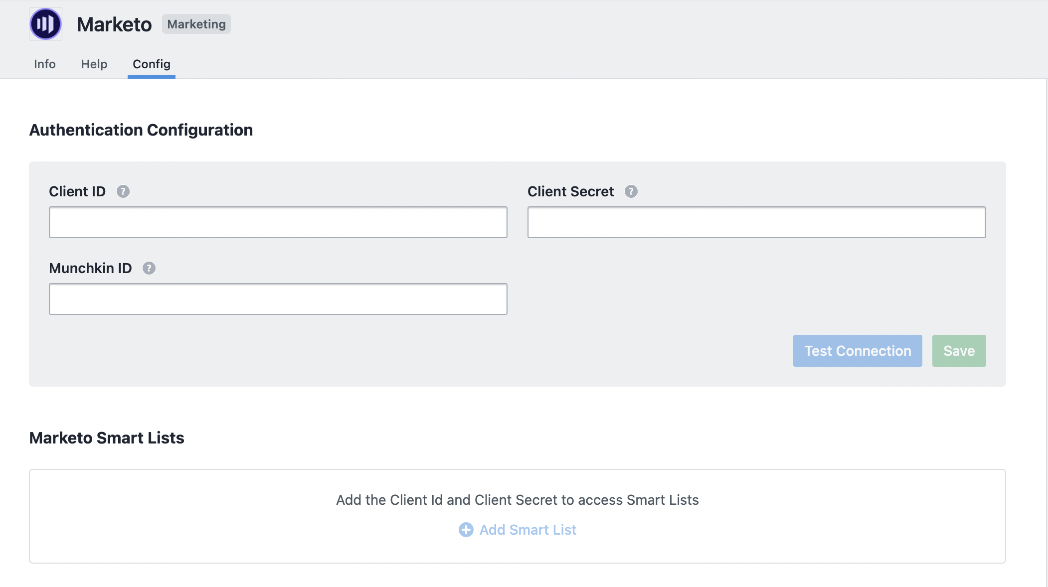1048x587 pixels.
Task: Click the Save button
Action: (959, 351)
